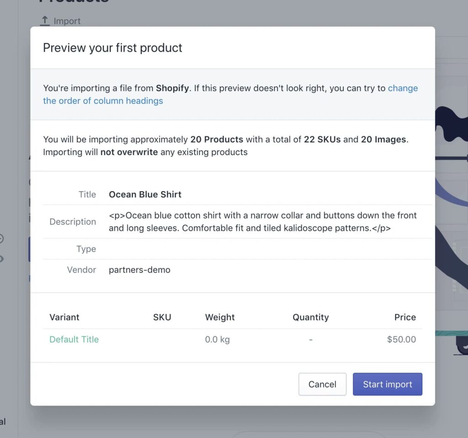This screenshot has width=468, height=438.
Task: Click the Import label behind the dialog
Action: click(x=67, y=21)
